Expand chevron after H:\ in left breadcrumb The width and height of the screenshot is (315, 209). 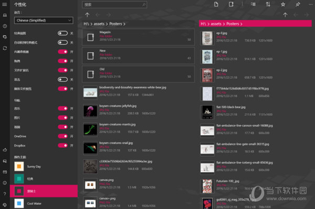(91, 24)
